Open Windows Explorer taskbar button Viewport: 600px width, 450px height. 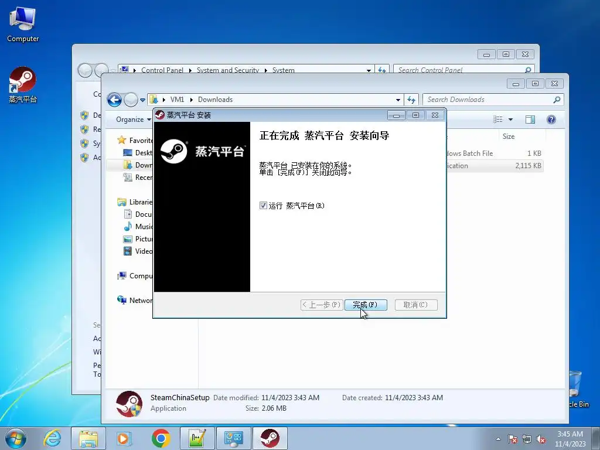(88, 438)
